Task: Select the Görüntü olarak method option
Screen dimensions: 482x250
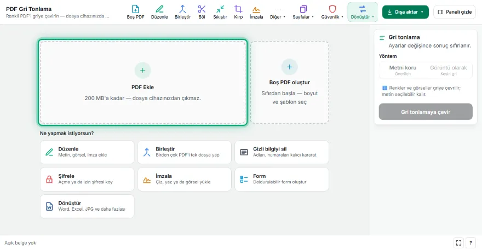Action: 448,70
